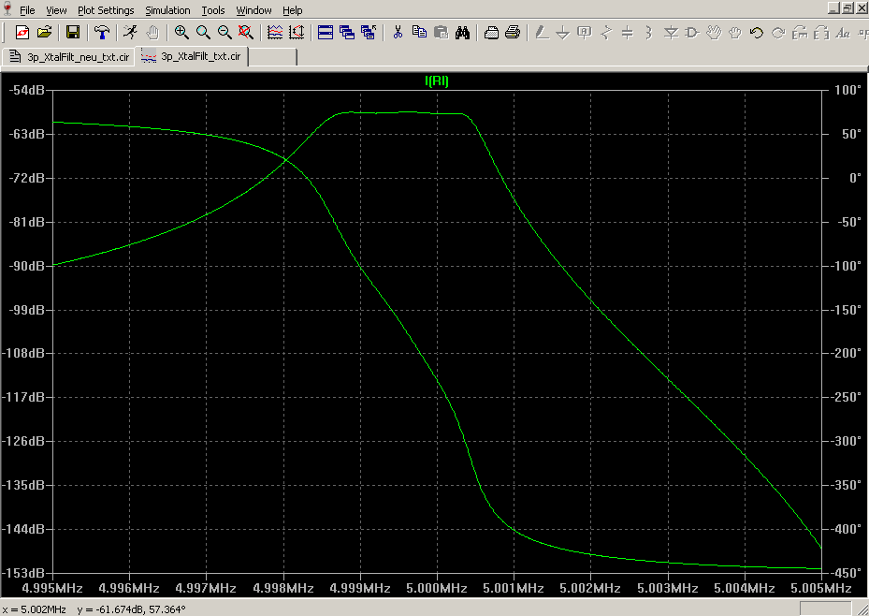
Task: Print the plot with printer icon
Action: tap(513, 33)
